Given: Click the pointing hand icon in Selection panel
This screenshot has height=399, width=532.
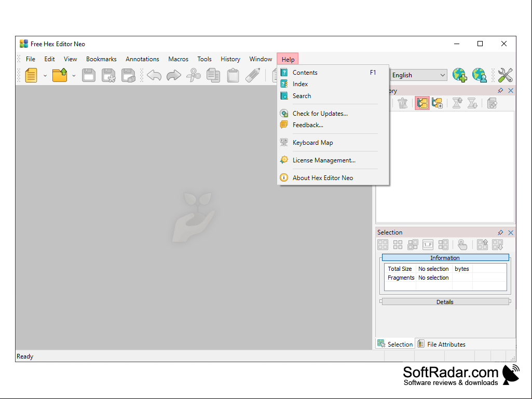Looking at the screenshot, I should coord(462,244).
